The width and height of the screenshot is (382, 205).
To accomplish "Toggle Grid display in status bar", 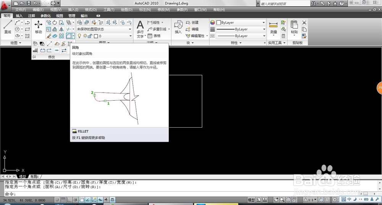I will click(x=63, y=200).
